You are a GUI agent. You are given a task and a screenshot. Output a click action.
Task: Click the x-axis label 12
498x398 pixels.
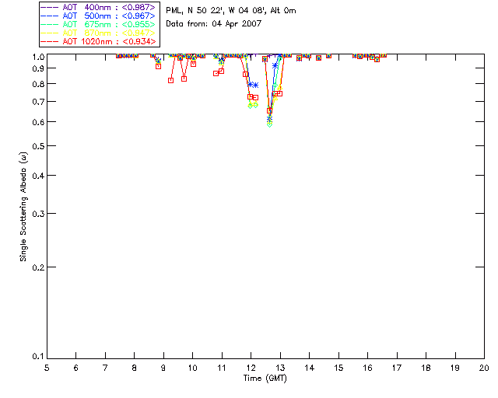251,368
